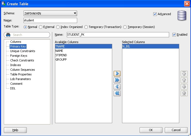Move selected column to bottom of order
The width and height of the screenshot is (191, 136).
[x=184, y=93]
